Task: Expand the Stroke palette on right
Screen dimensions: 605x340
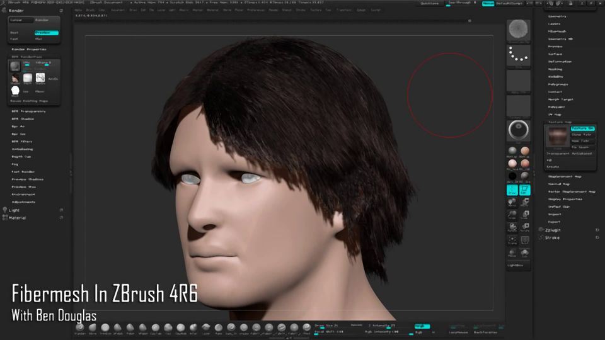Action: pos(552,238)
